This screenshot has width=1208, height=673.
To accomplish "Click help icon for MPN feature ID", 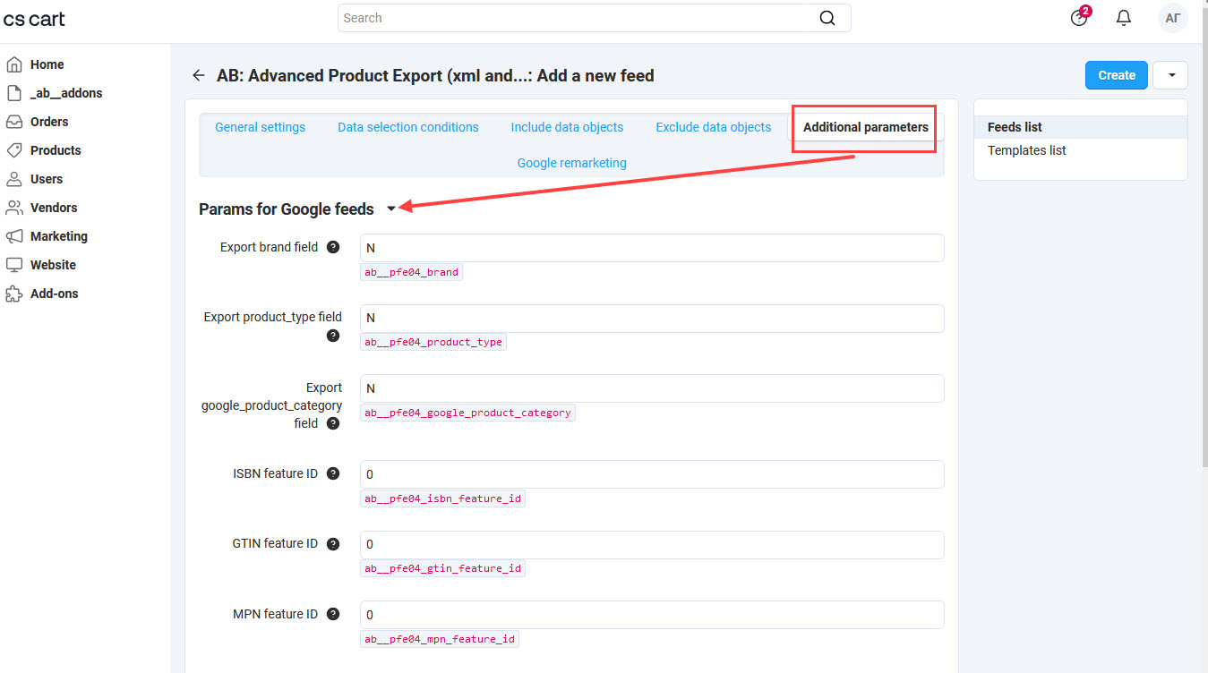I will click(x=333, y=615).
